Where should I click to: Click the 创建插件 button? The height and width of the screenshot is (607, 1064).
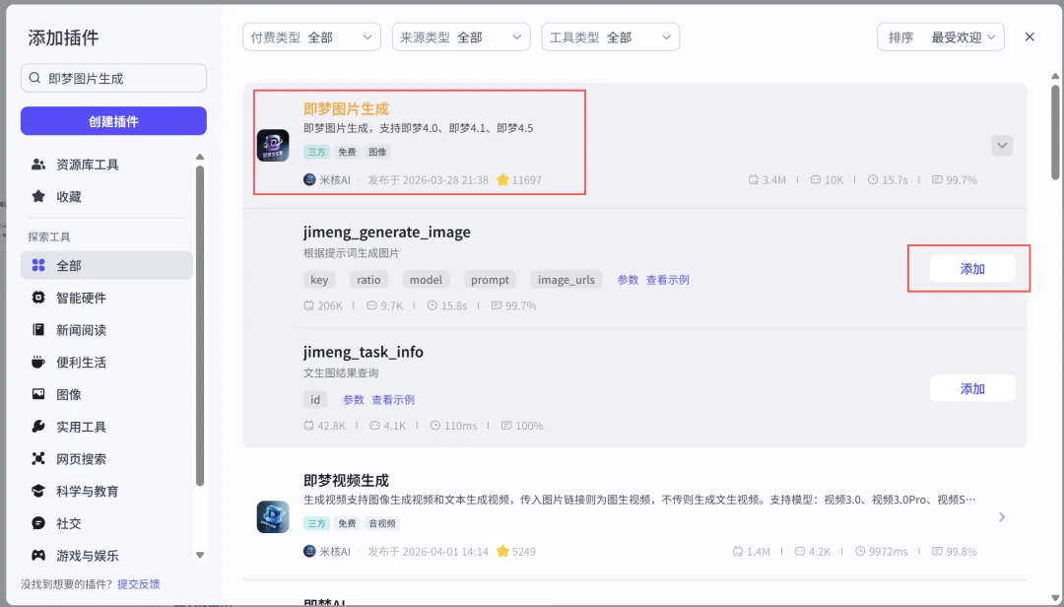click(113, 121)
